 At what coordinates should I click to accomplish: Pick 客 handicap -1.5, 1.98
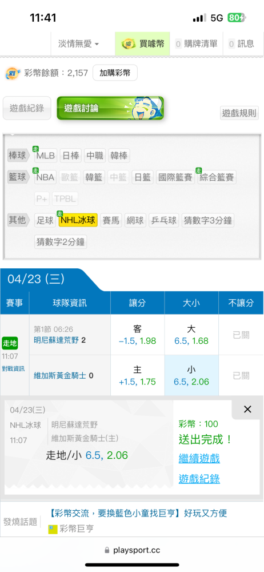[138, 335]
